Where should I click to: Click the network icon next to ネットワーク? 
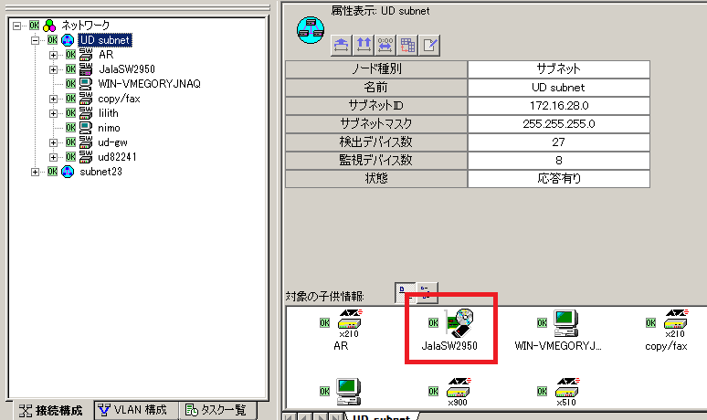click(x=49, y=26)
